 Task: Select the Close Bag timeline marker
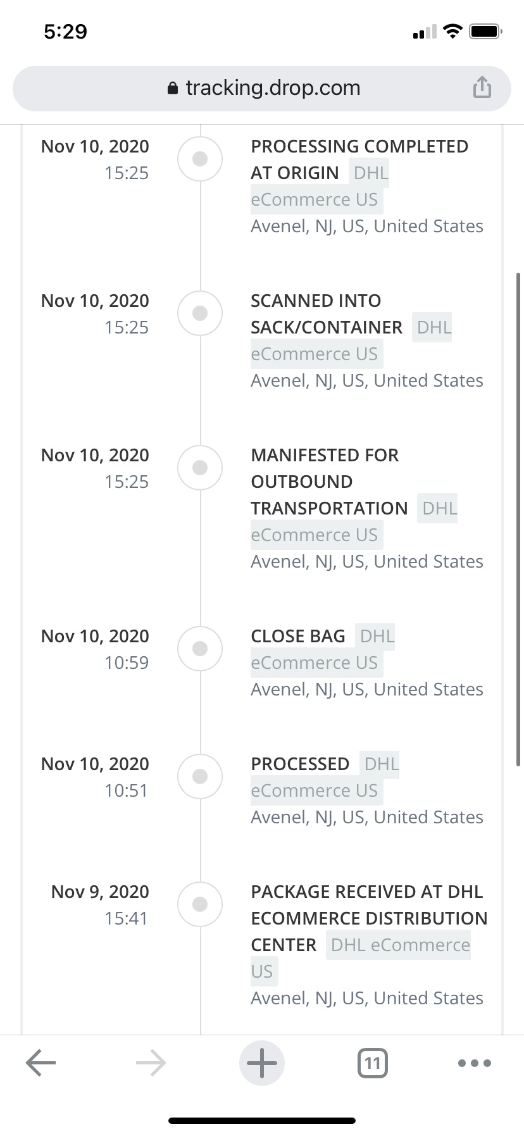[200, 649]
